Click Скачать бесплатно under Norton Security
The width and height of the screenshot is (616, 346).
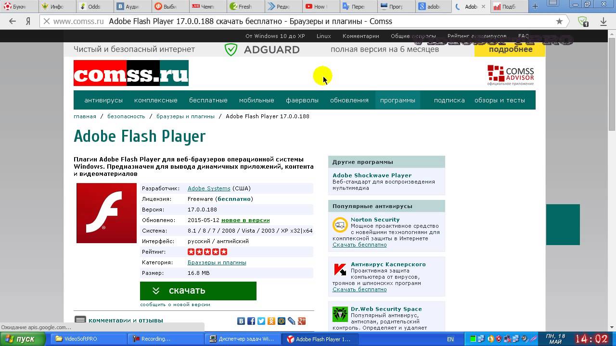(359, 245)
